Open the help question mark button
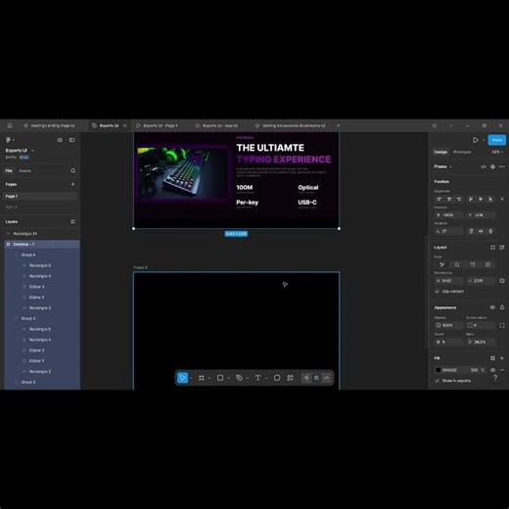 pos(495,378)
